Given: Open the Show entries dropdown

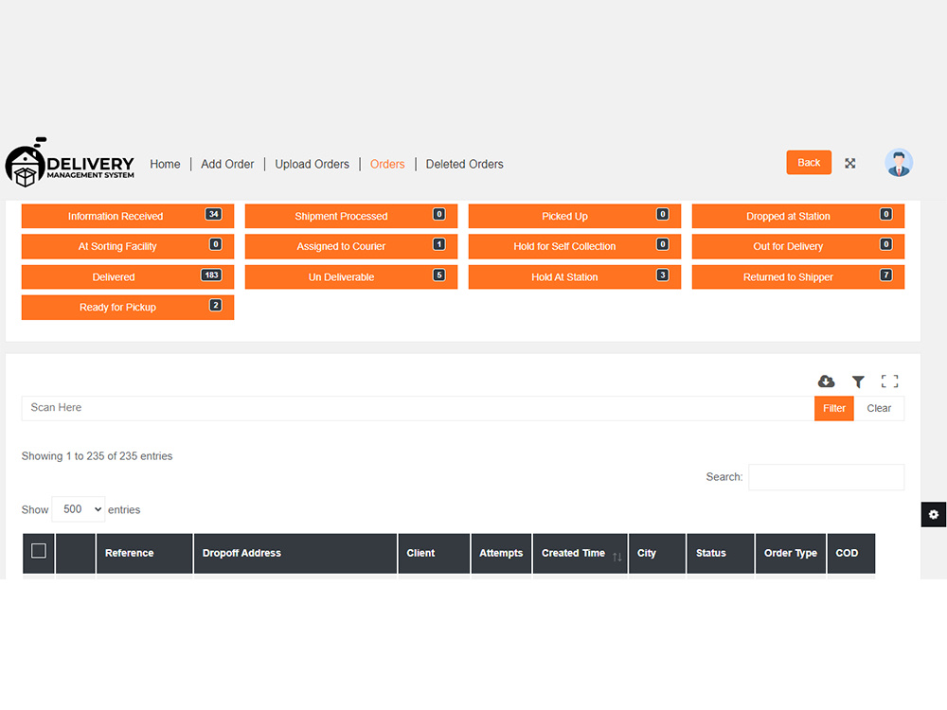Looking at the screenshot, I should [x=79, y=509].
